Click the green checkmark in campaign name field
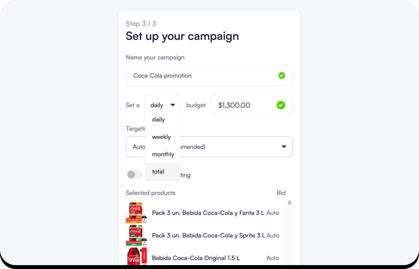 pyautogui.click(x=281, y=76)
